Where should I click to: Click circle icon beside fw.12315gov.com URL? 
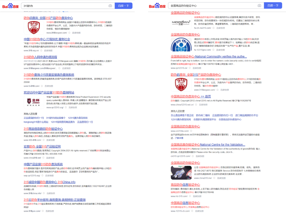click(x=213, y=50)
